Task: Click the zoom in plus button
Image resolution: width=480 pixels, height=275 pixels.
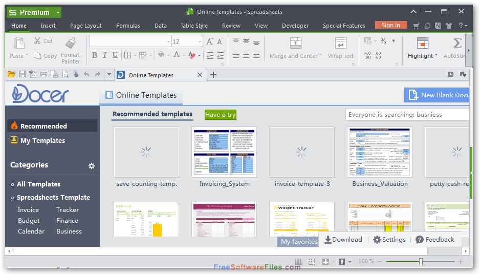Action: coord(461,262)
